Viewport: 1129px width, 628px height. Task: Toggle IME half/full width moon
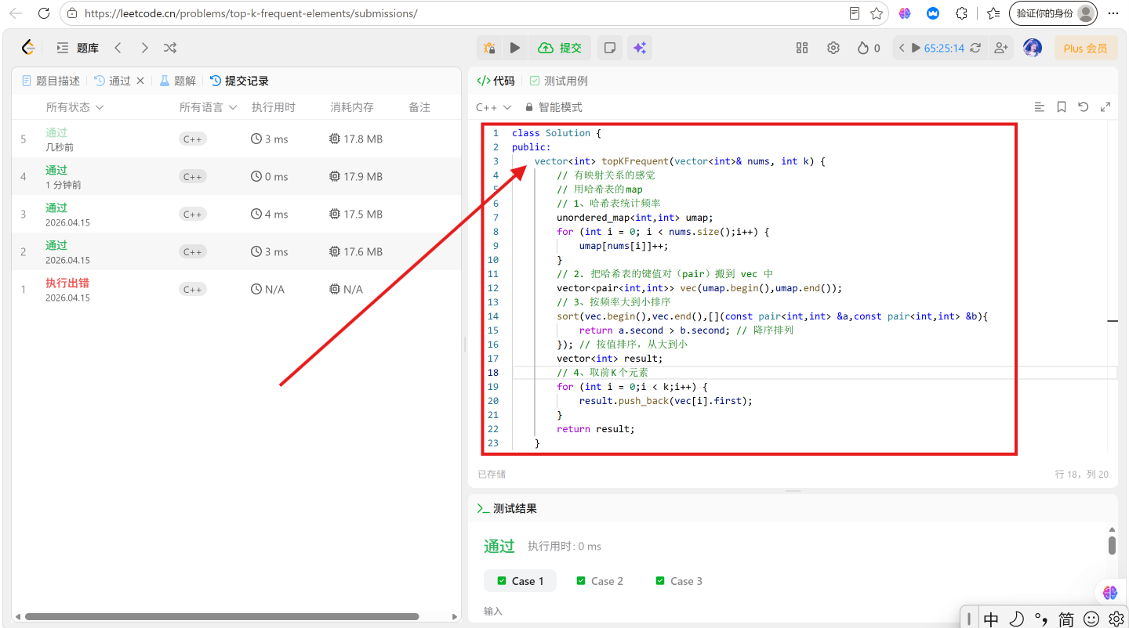tap(1016, 619)
